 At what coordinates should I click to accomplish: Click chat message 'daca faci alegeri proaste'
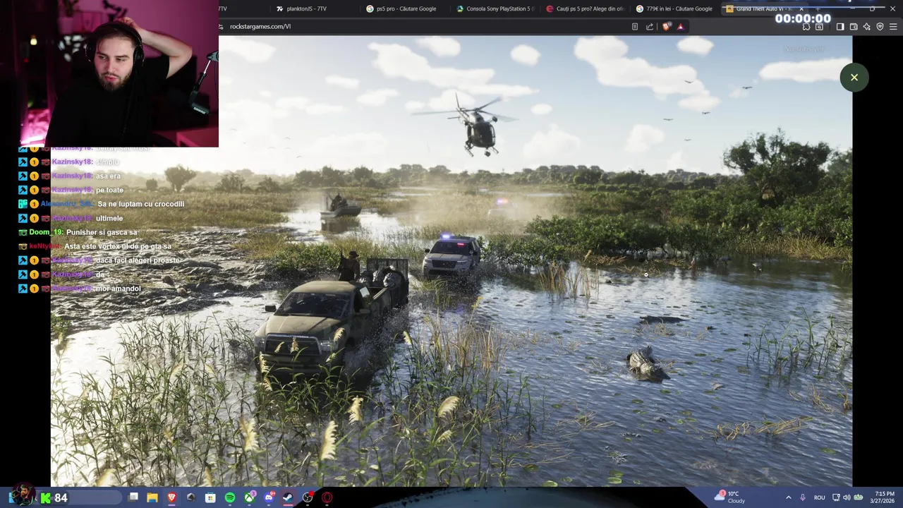(138, 260)
